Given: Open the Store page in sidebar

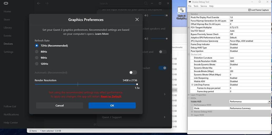Looking at the screenshot, I should pyautogui.click(x=7, y=20).
